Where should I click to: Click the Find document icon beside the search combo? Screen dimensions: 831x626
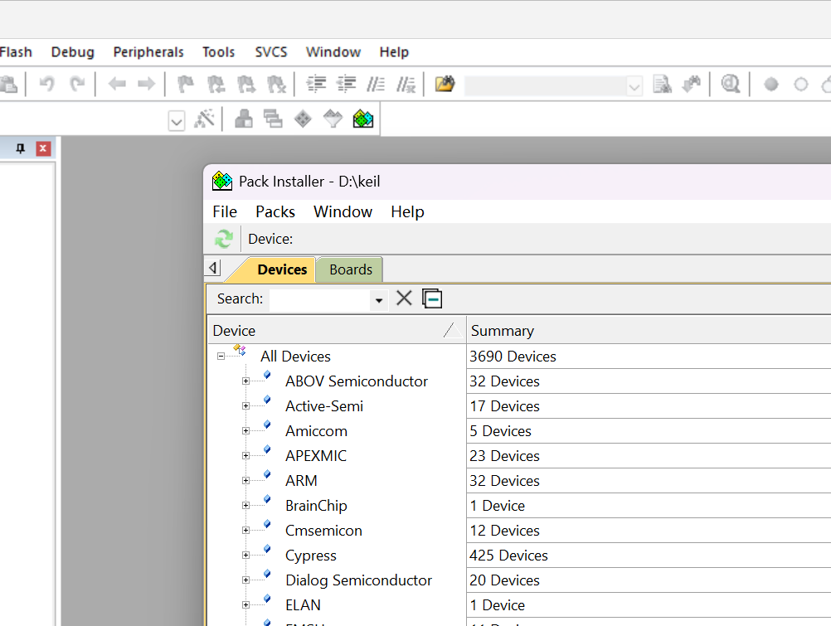(662, 84)
